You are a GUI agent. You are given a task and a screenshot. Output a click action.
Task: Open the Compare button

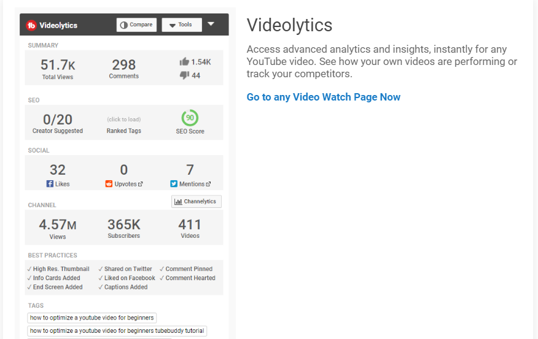pyautogui.click(x=136, y=25)
